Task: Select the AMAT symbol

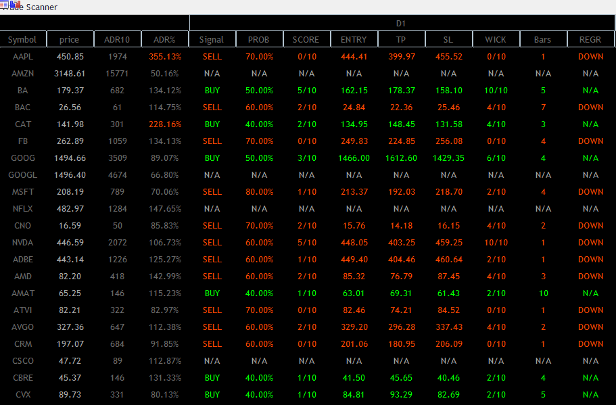Action: [x=23, y=293]
